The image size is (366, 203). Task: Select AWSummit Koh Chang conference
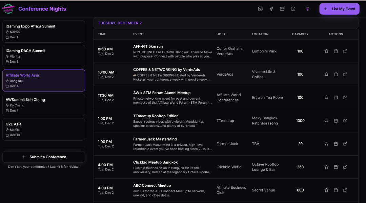pos(44,105)
